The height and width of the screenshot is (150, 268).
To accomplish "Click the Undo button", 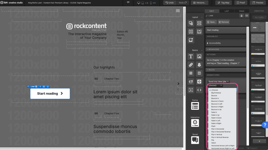I will (x=170, y=3).
